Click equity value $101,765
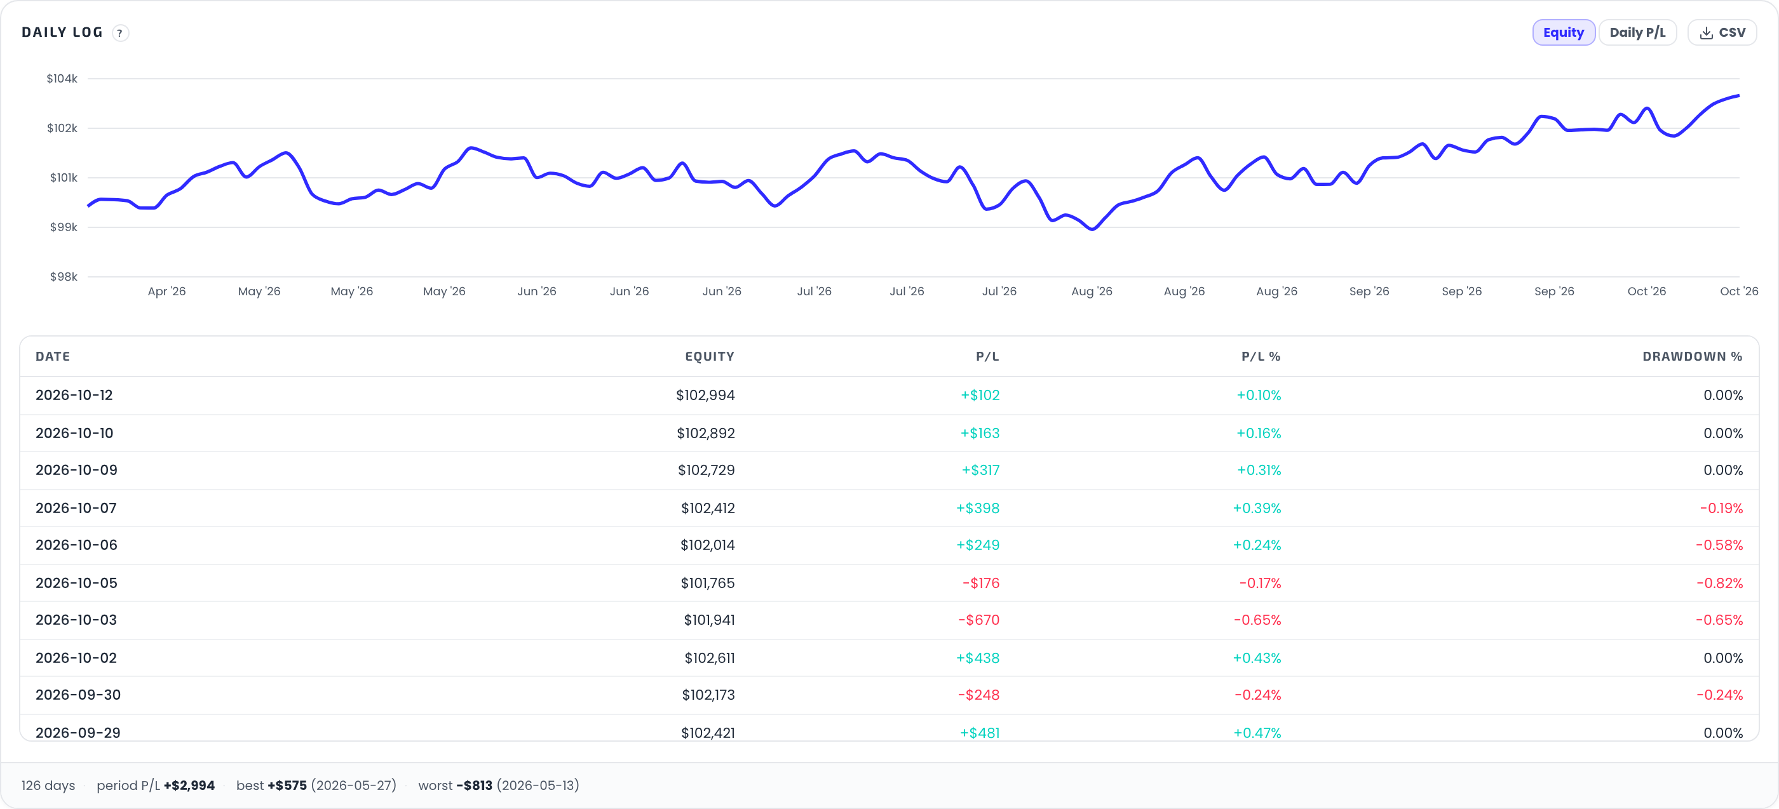The image size is (1779, 809). point(708,582)
